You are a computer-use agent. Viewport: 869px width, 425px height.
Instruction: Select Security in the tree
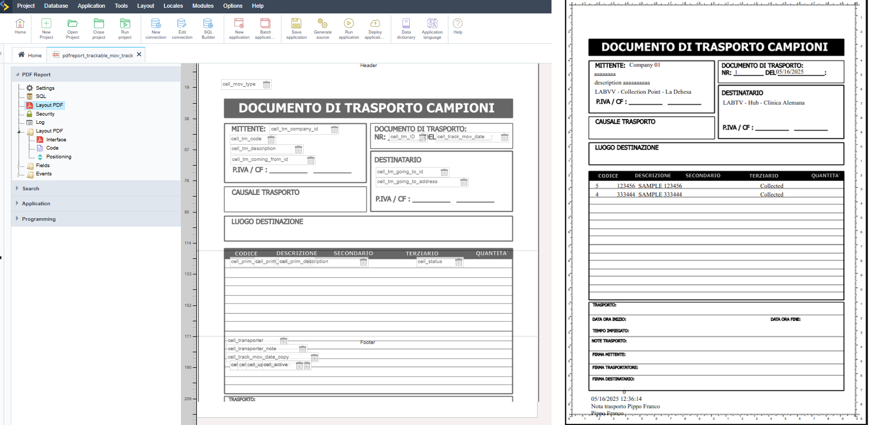[45, 114]
